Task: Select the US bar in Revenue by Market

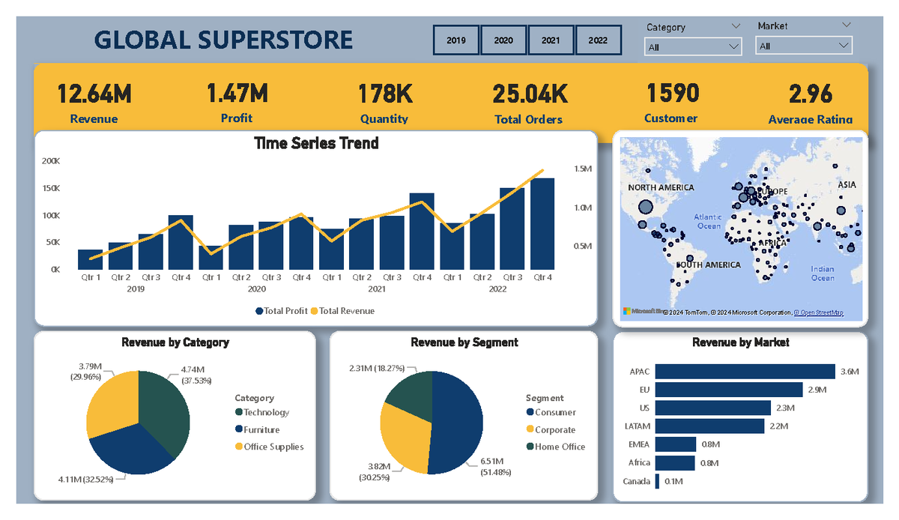Action: tap(712, 408)
